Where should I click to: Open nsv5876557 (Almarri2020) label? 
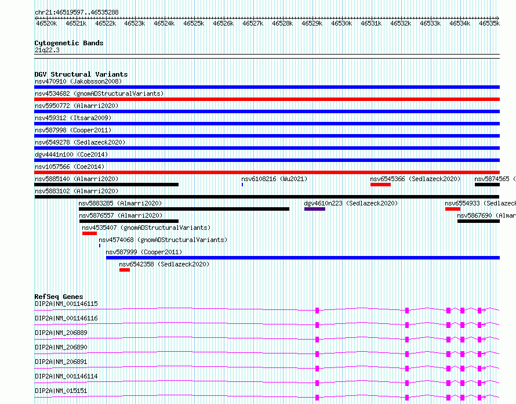[121, 215]
